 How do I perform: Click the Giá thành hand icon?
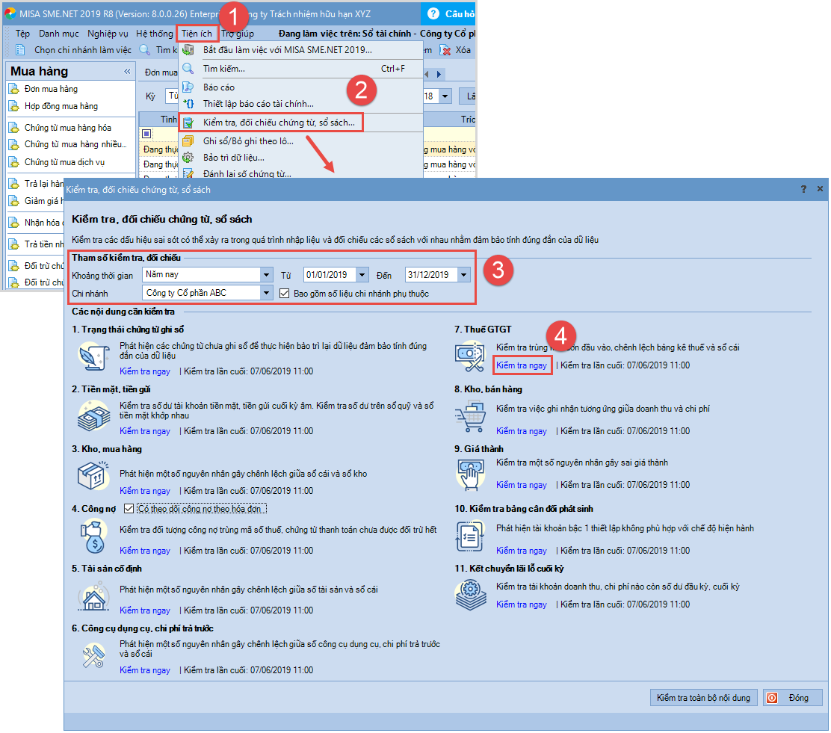coord(470,475)
